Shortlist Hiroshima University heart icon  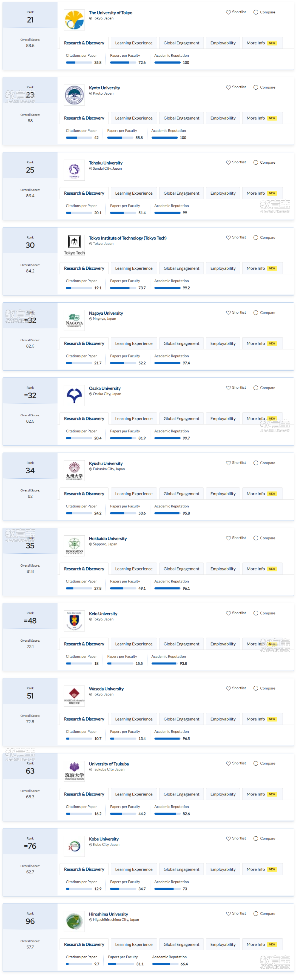(228, 914)
